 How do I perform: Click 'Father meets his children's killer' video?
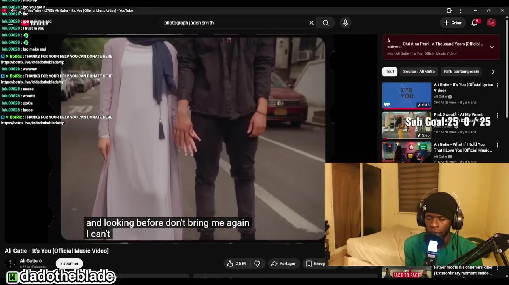click(463, 270)
